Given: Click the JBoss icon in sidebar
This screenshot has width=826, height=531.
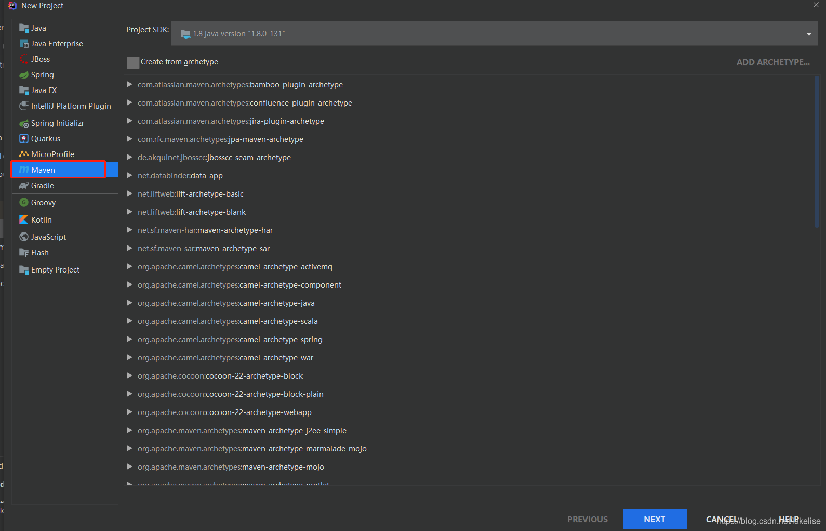Looking at the screenshot, I should [24, 59].
